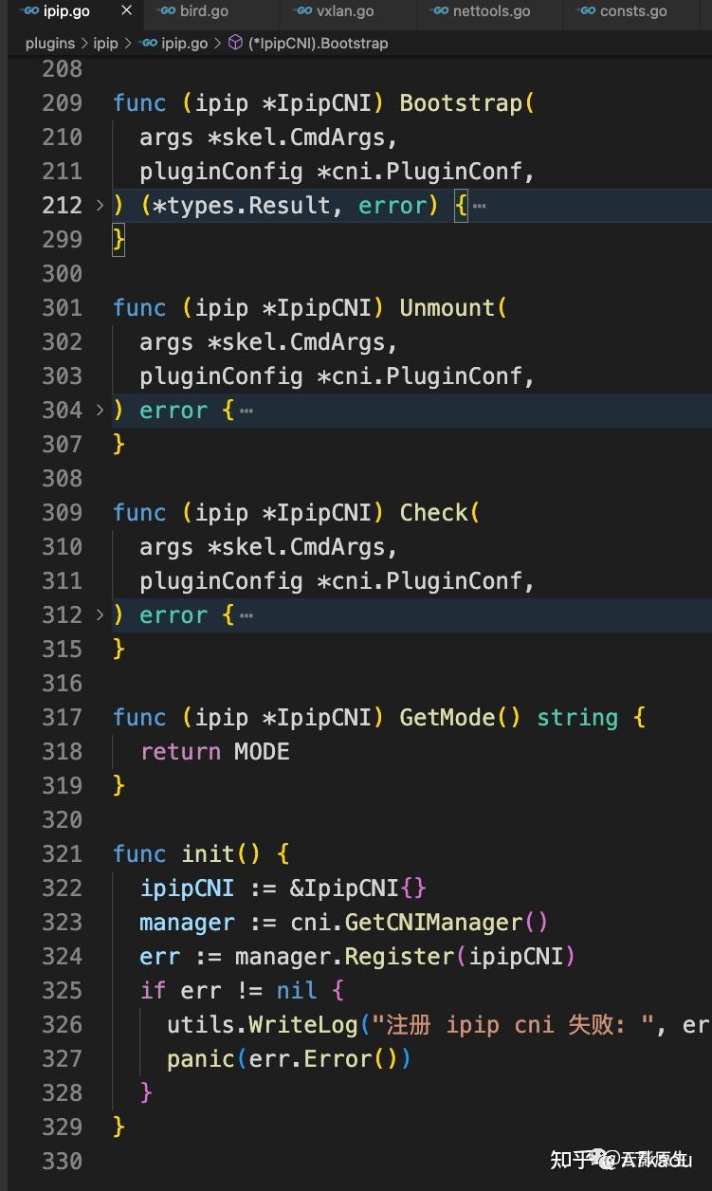Open the vxlan.go tab

point(344,11)
